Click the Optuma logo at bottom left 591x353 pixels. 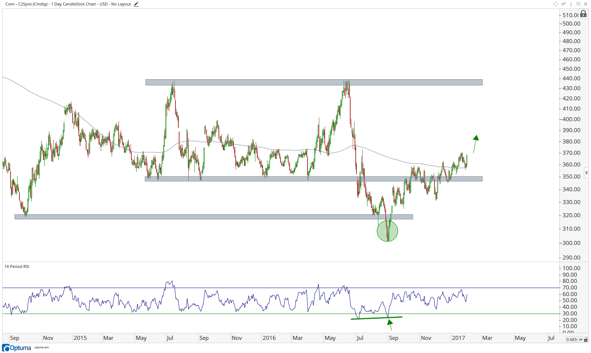tap(17, 348)
